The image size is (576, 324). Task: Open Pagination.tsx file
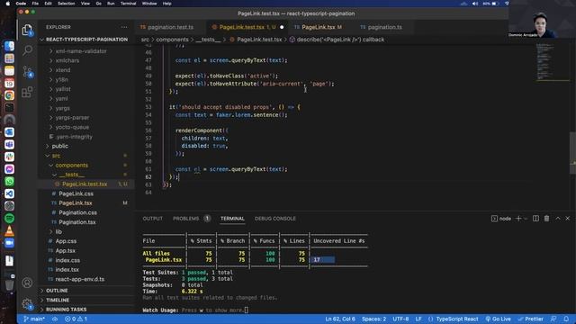coord(86,222)
